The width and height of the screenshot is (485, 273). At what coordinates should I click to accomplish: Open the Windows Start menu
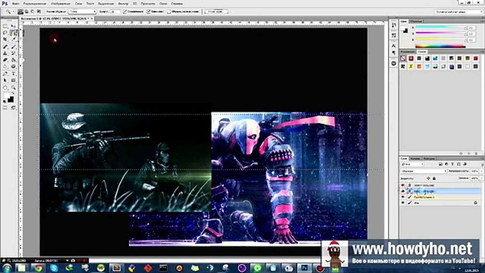[x=7, y=268]
